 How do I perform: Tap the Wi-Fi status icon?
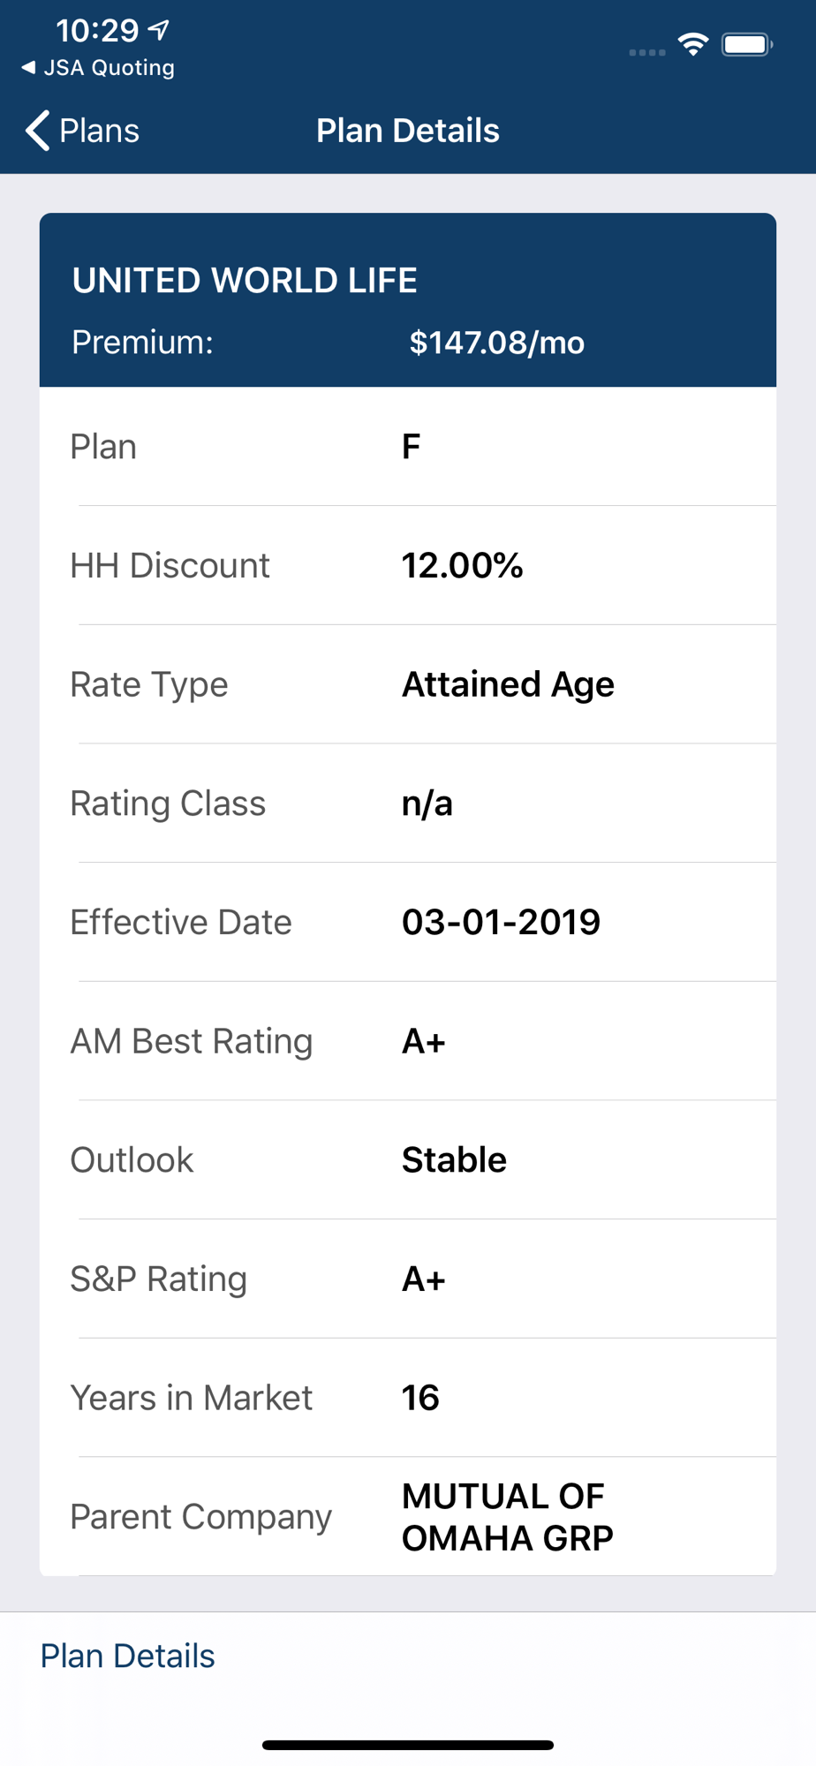point(693,43)
